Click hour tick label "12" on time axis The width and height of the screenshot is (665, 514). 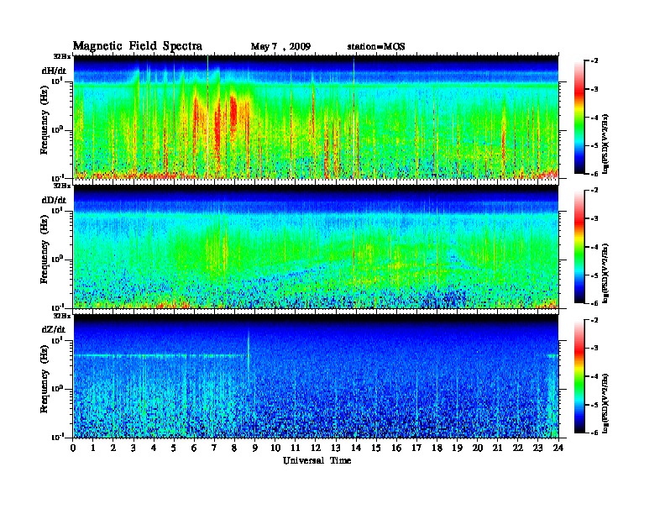pyautogui.click(x=316, y=448)
